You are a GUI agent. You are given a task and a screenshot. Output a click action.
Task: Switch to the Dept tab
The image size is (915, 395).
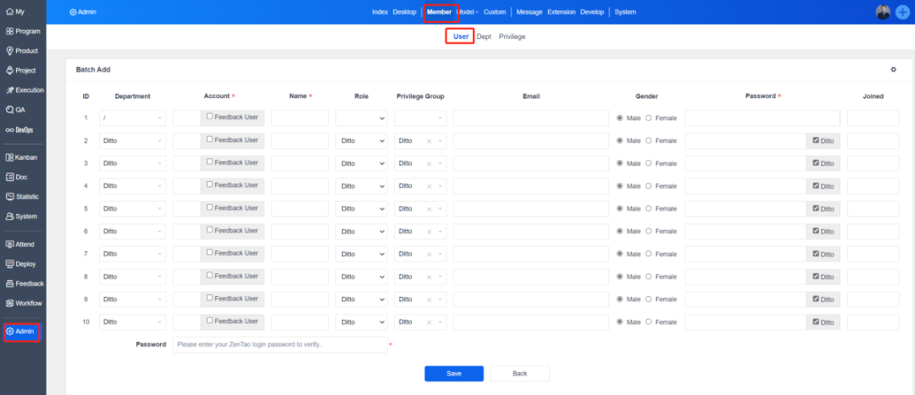[484, 37]
